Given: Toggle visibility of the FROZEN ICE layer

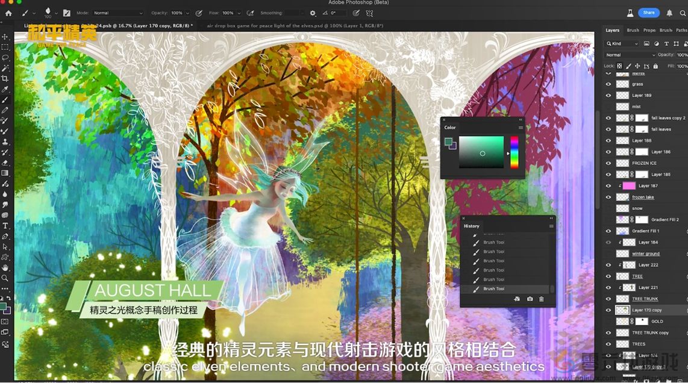Looking at the screenshot, I should tap(608, 163).
